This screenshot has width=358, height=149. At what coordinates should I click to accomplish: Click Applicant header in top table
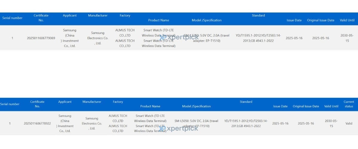pyautogui.click(x=70, y=15)
